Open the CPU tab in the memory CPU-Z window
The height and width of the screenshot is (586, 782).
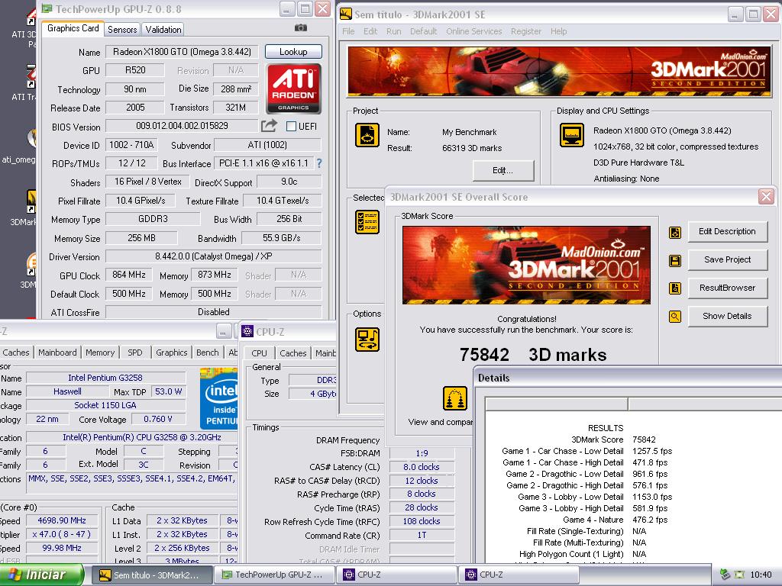(259, 353)
